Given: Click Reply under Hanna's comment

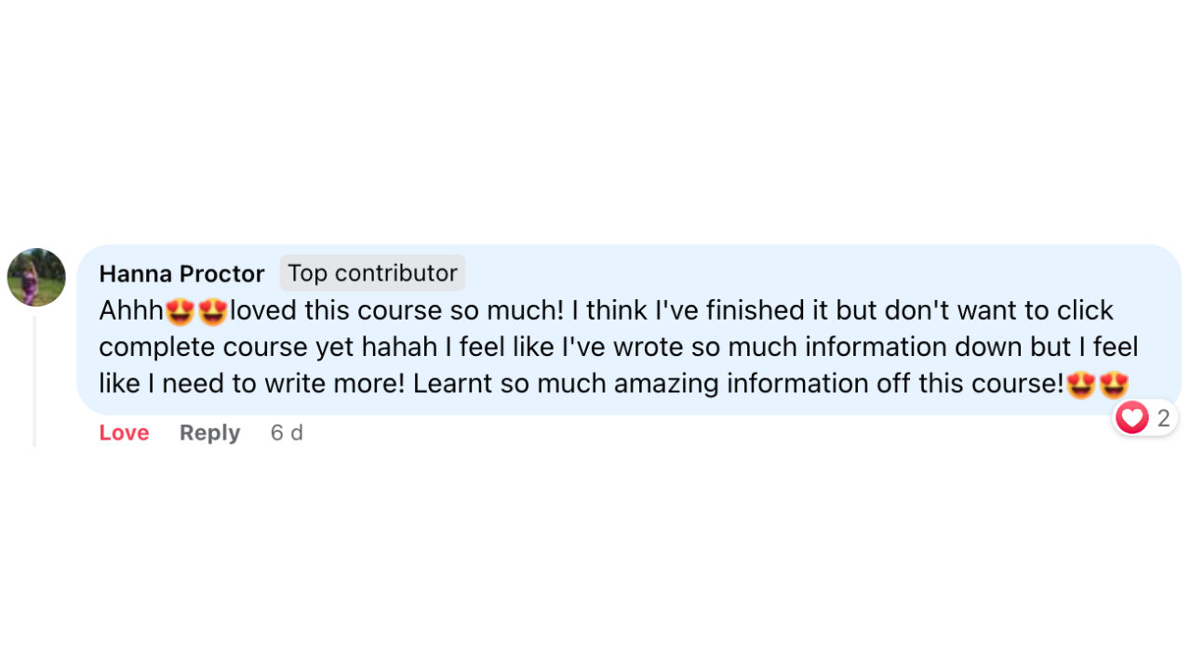Looking at the screenshot, I should (x=209, y=433).
